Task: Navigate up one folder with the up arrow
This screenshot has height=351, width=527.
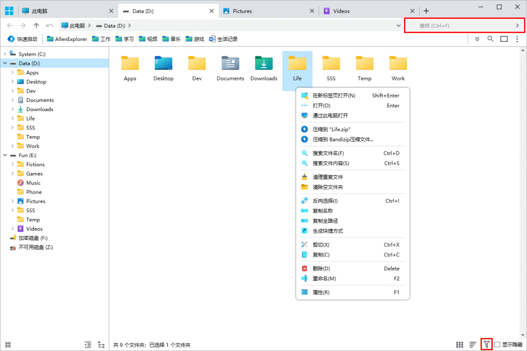Action: [x=37, y=25]
